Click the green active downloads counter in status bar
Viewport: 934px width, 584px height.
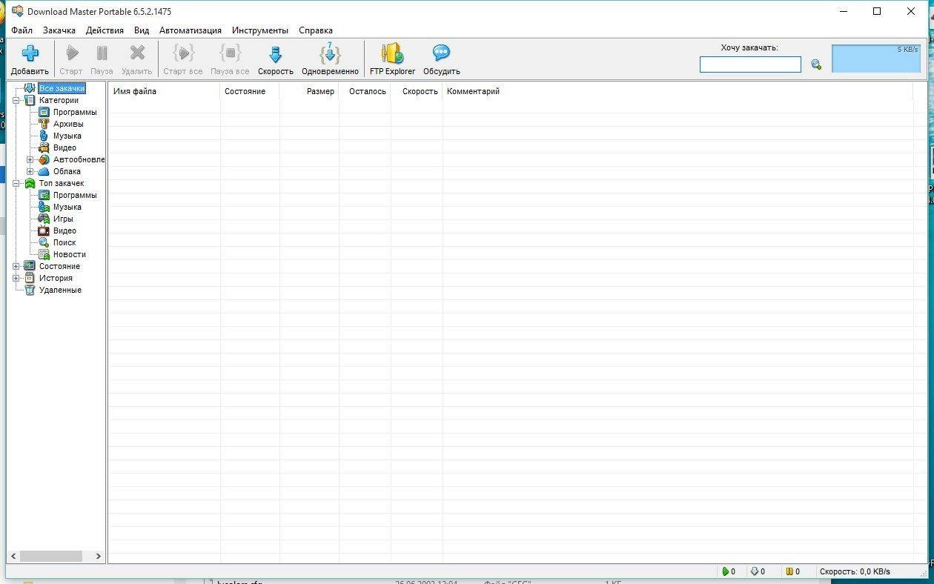pos(729,571)
